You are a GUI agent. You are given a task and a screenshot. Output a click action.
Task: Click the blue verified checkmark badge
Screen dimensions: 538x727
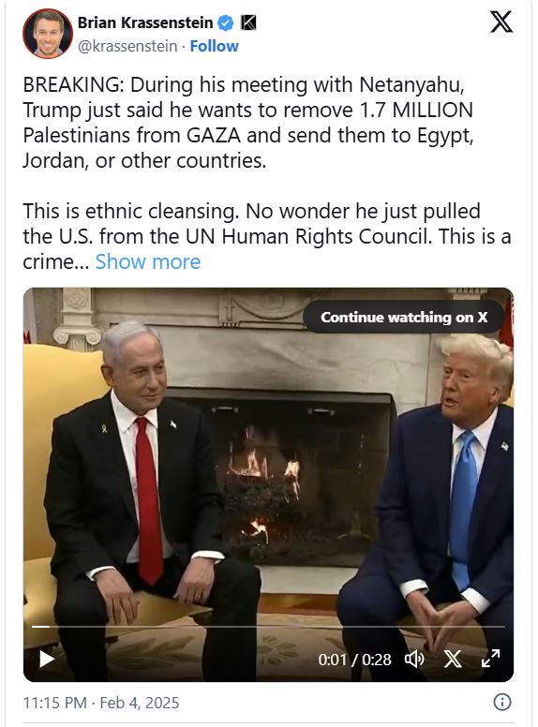[226, 22]
